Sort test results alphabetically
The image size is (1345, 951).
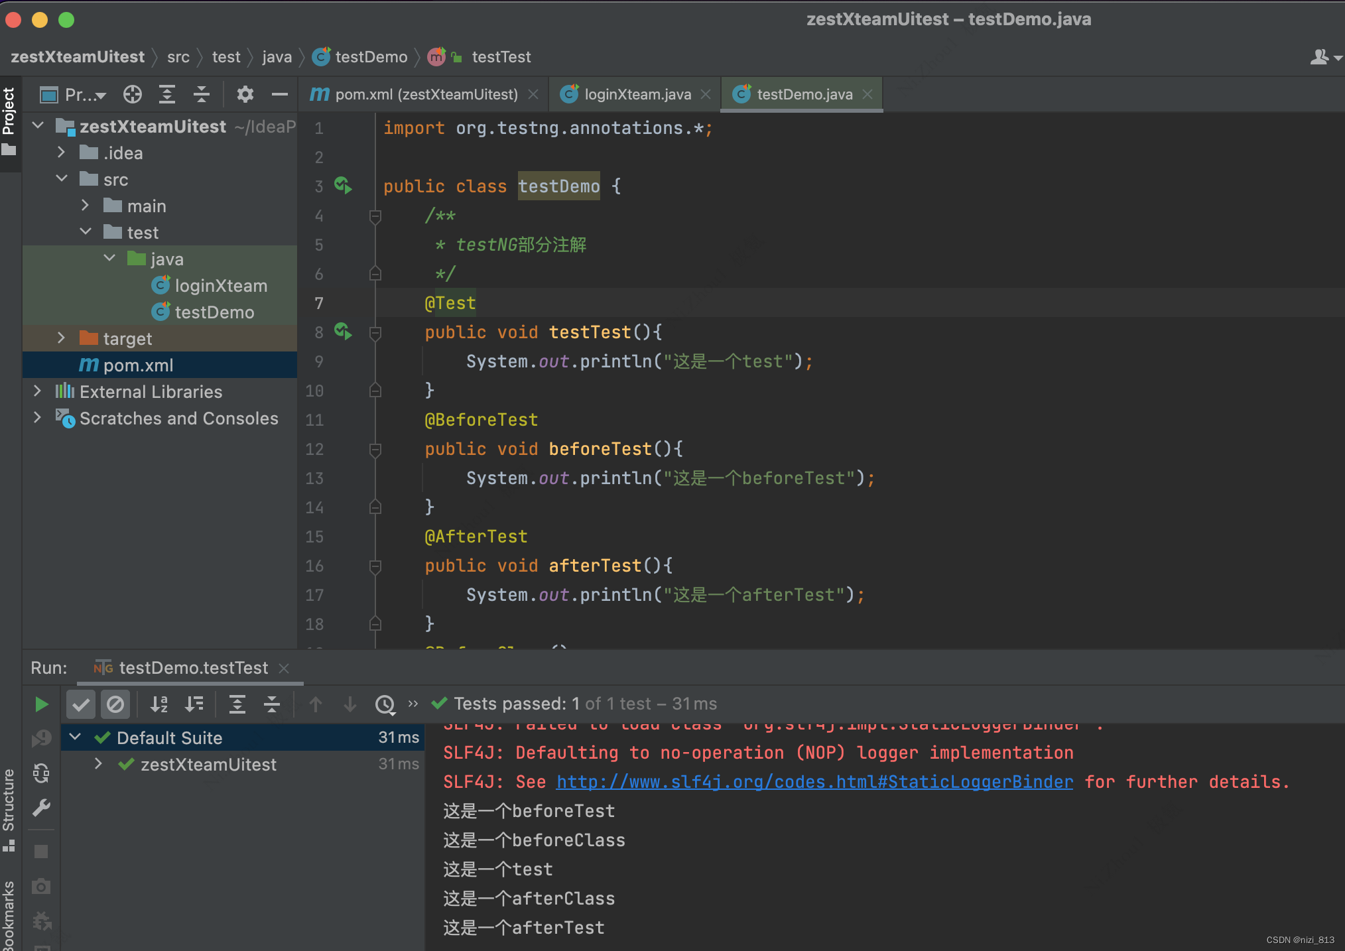pos(159,704)
